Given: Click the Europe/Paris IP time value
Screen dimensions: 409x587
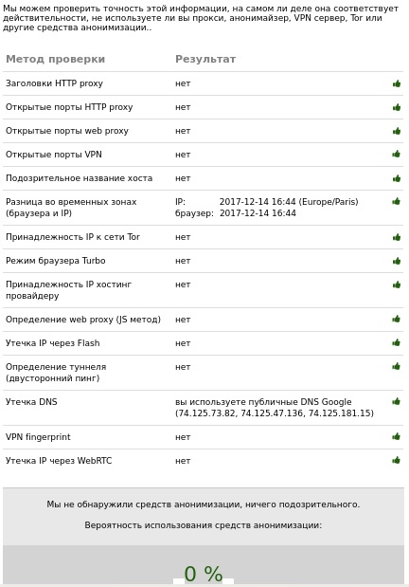Looking at the screenshot, I should coord(289,202).
